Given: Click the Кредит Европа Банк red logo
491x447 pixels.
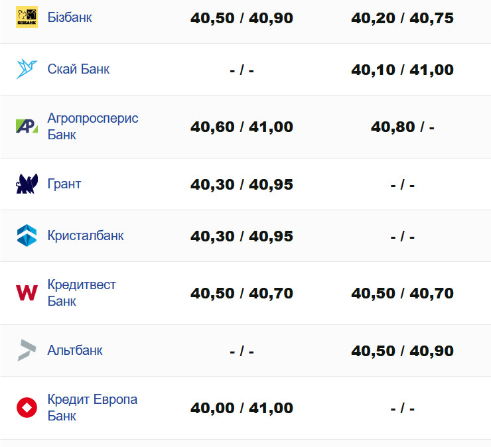Looking at the screenshot, I should click(x=27, y=408).
